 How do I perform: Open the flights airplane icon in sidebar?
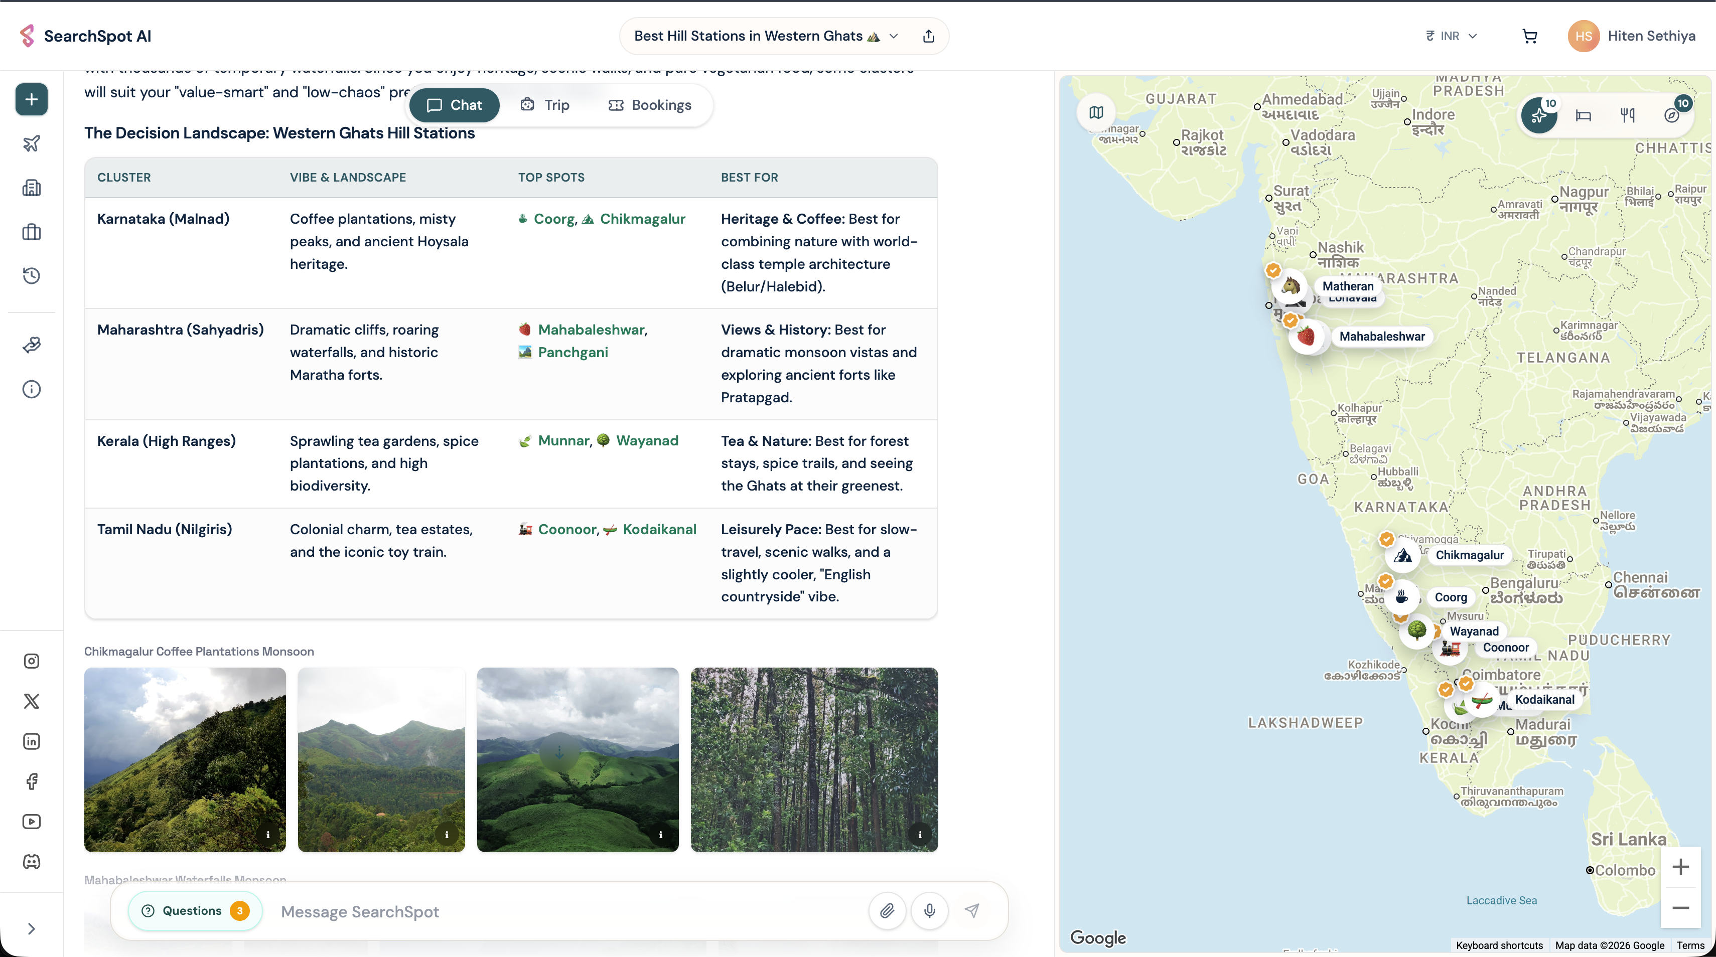31,143
